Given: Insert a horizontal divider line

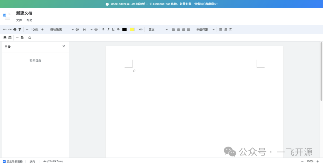Looking at the screenshot, I should pyautogui.click(x=17, y=38).
